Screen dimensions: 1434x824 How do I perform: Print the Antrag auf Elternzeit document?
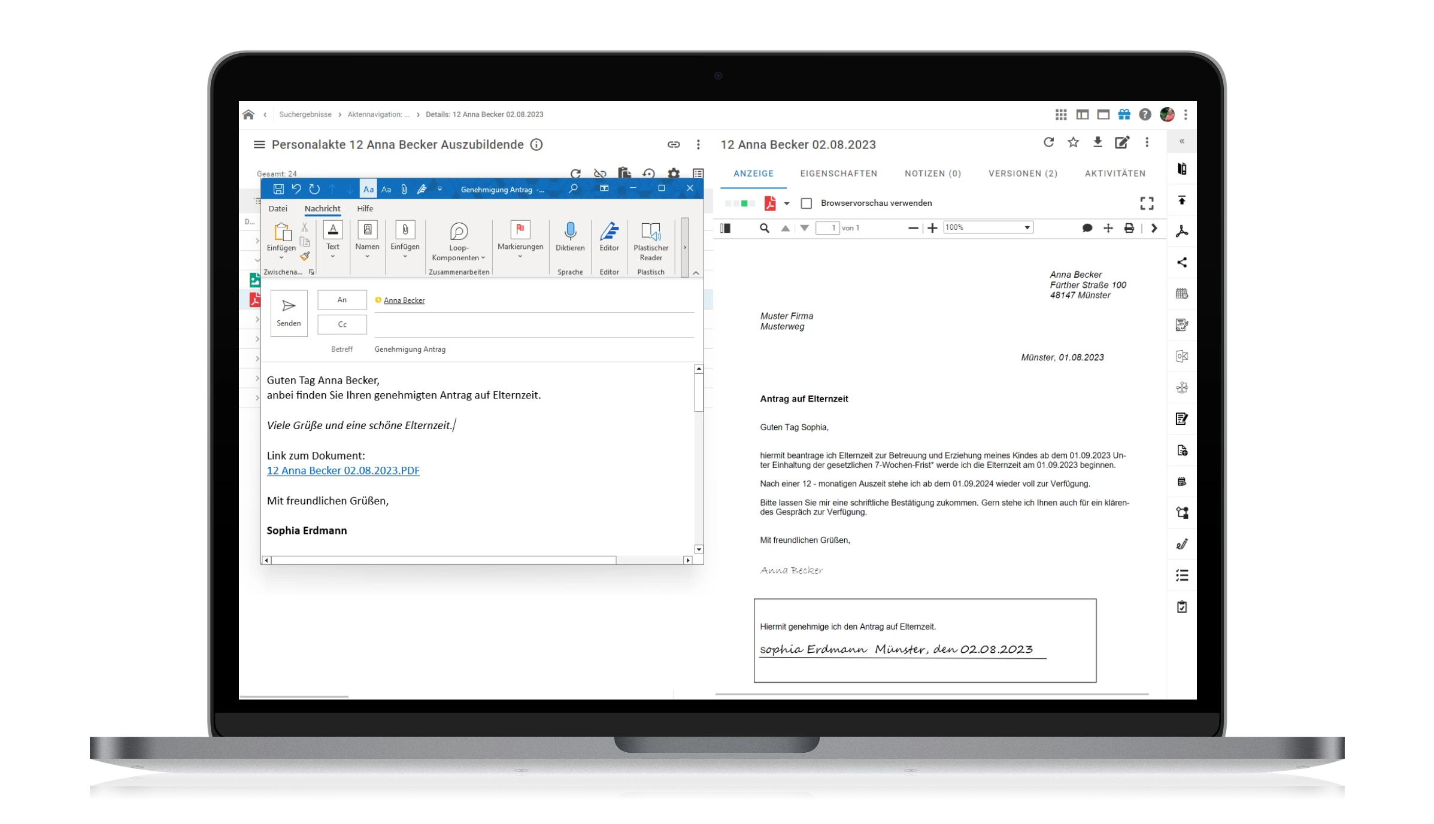click(1129, 228)
